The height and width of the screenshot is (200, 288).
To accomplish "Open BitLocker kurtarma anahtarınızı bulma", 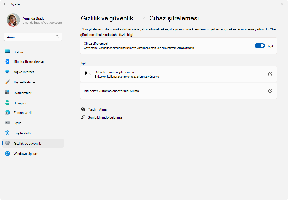I will point(178,91).
